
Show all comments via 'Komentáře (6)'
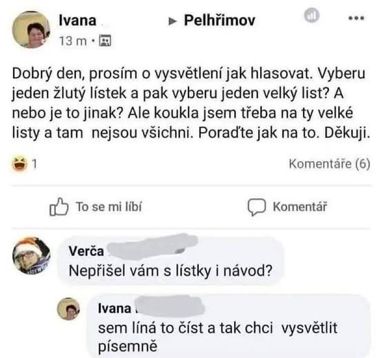click(329, 164)
